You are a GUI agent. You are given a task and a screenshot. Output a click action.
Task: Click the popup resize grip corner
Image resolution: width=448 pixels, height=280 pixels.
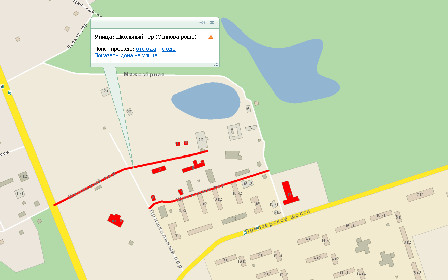coord(216,64)
